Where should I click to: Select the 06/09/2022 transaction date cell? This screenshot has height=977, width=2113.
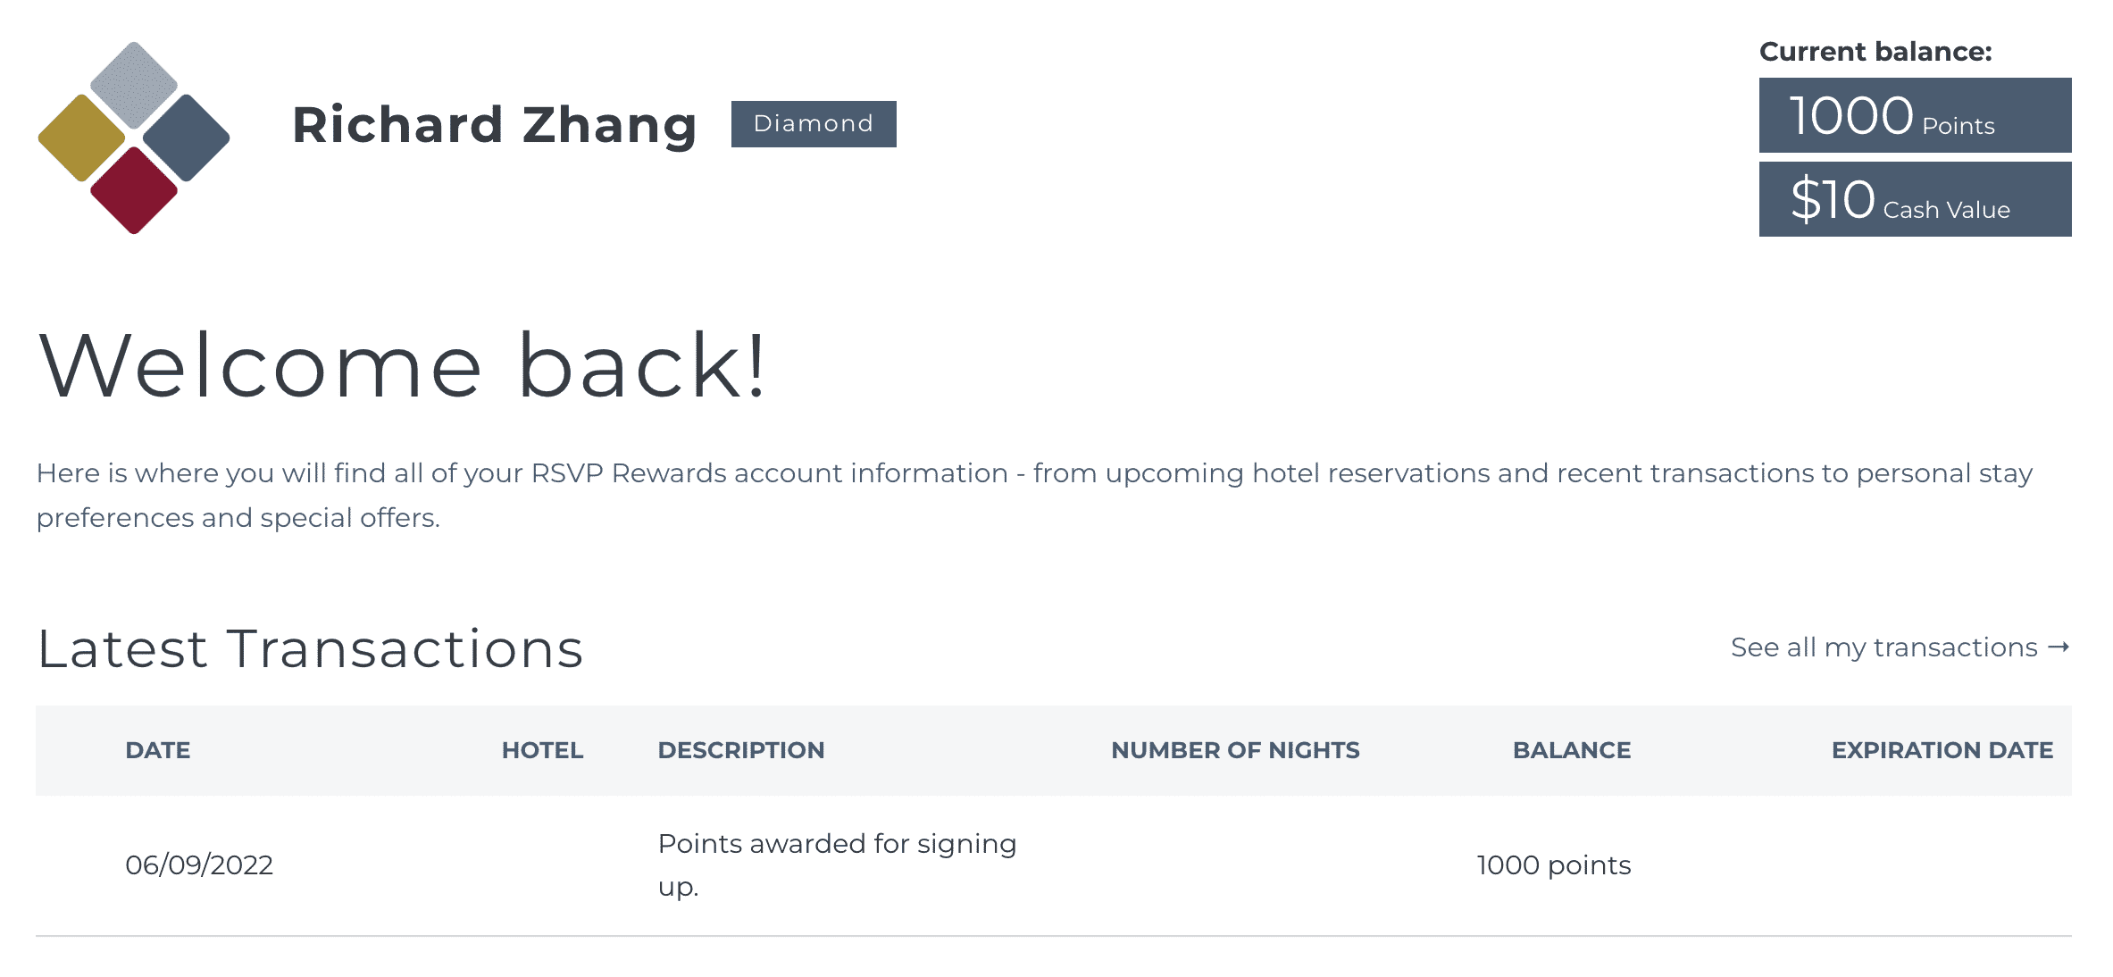pos(199,864)
